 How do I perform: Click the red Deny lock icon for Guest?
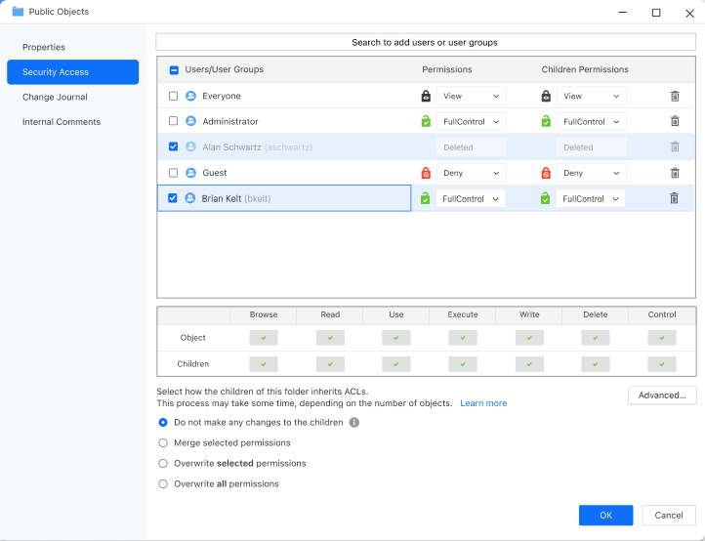(x=426, y=173)
